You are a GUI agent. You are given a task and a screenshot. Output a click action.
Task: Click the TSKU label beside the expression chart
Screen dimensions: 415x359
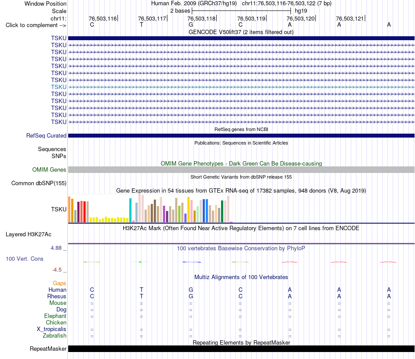coord(59,209)
